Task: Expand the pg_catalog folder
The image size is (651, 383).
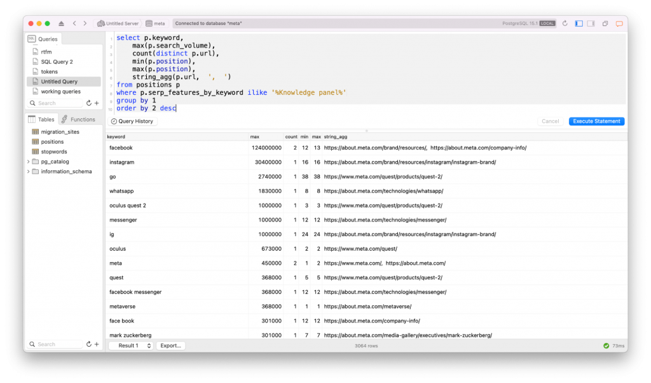Action: [28, 162]
